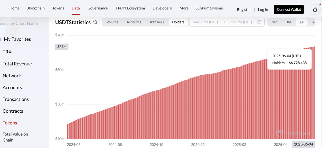This screenshot has width=322, height=148.
Task: Open the Tokens sidebar category
Action: pos(10,123)
